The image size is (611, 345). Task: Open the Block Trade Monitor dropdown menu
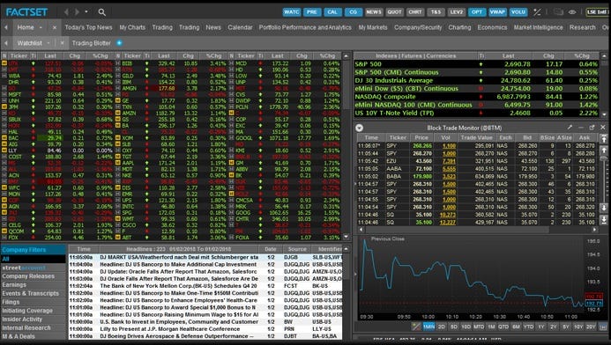(x=359, y=128)
